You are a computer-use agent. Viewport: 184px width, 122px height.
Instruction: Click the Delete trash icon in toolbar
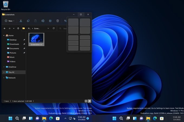pyautogui.click(x=58, y=21)
